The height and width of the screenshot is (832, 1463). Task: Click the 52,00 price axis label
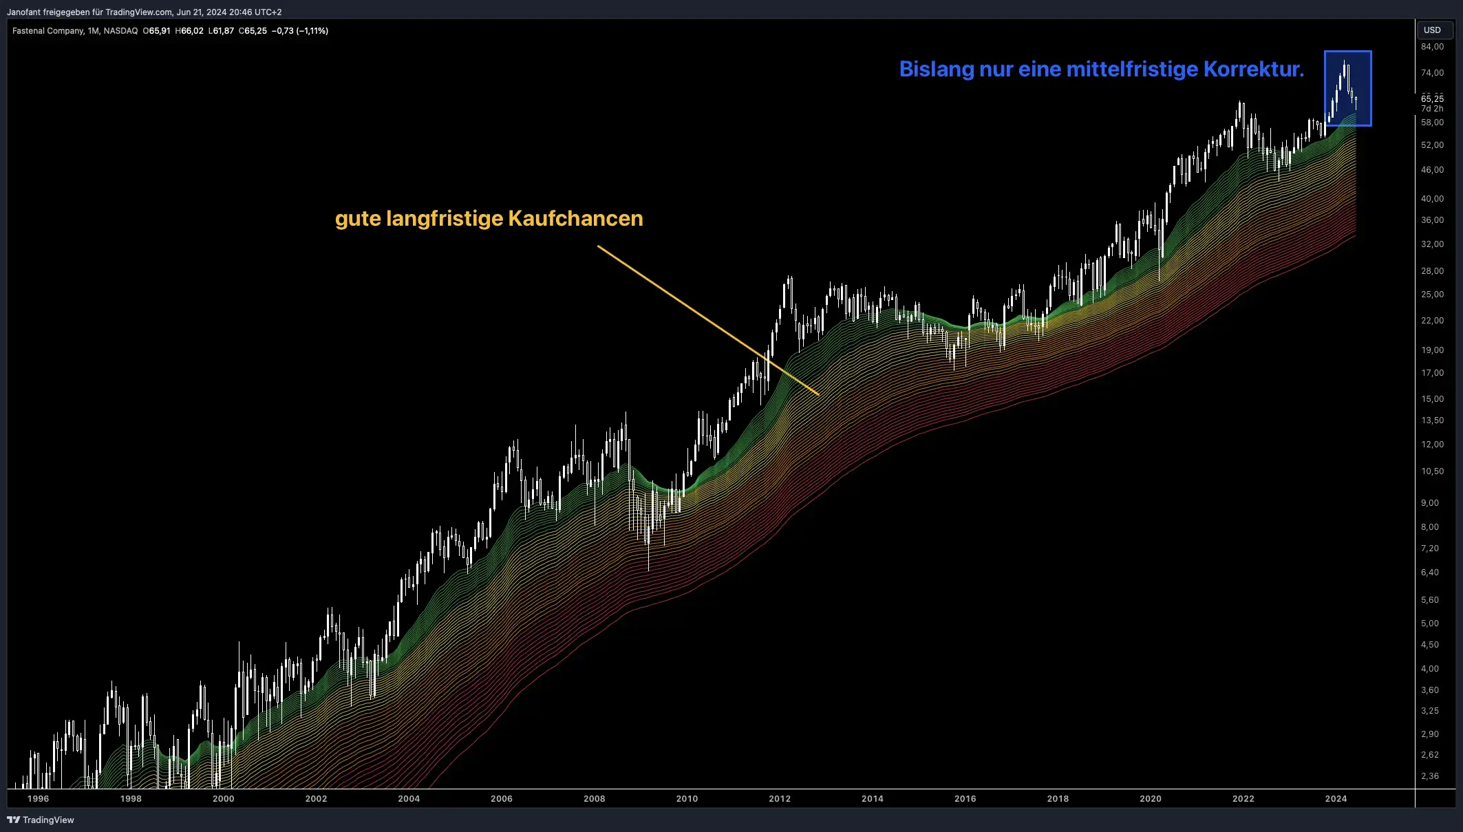[1432, 145]
